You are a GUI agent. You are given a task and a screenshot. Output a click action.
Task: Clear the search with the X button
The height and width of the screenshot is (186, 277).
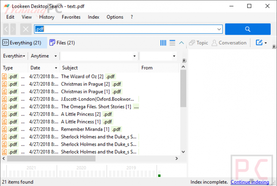(26, 29)
